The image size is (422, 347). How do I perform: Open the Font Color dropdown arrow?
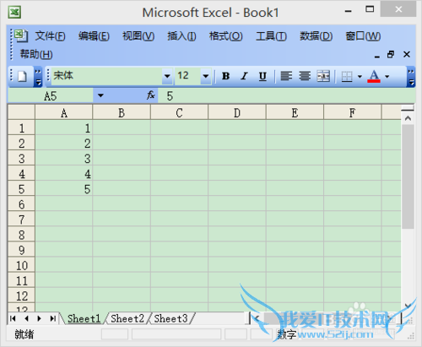[x=387, y=76]
